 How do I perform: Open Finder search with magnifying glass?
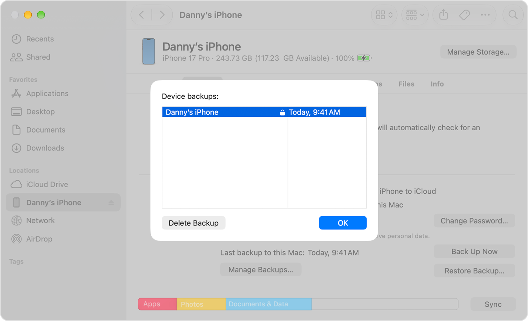point(513,15)
